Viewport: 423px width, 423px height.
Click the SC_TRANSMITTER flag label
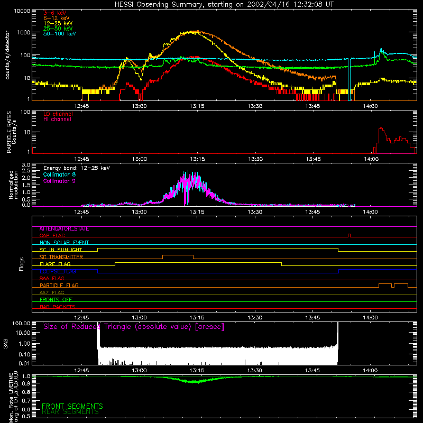[x=61, y=257]
